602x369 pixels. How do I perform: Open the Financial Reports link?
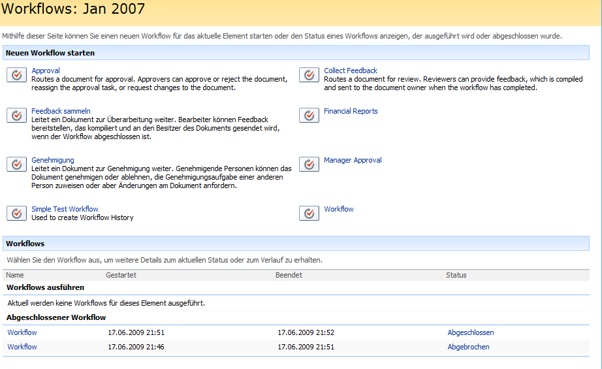[x=351, y=111]
